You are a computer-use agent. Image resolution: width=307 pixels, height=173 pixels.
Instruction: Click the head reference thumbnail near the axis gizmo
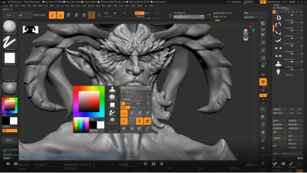click(x=246, y=35)
